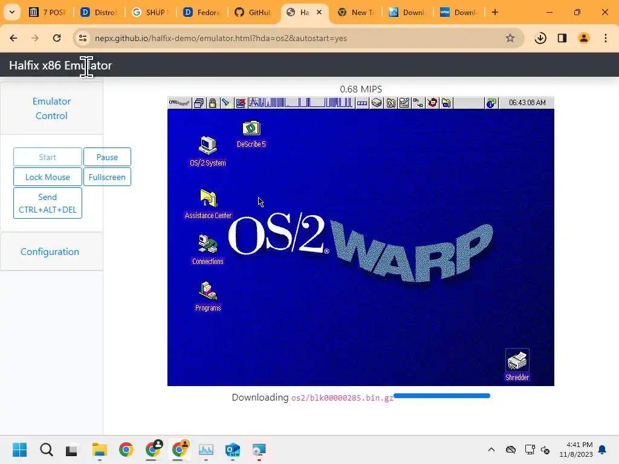Click the browser back arrow

click(x=13, y=38)
